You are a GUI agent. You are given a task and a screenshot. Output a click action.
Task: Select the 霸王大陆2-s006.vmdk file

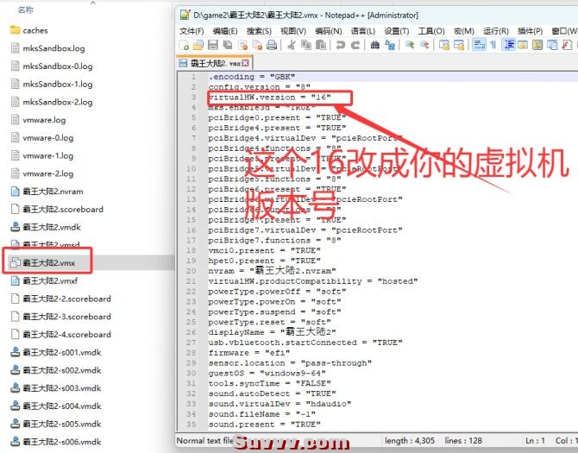(56, 442)
